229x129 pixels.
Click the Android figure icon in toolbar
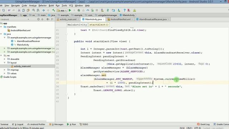point(135,10)
